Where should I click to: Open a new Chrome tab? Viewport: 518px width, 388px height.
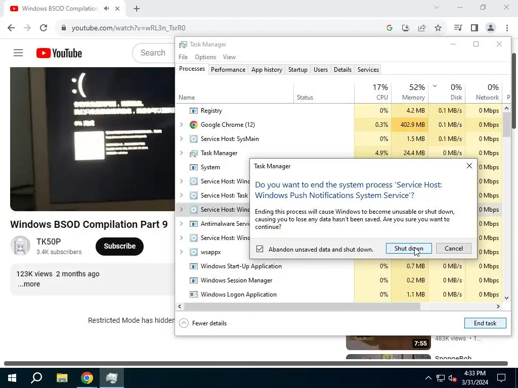tap(137, 9)
